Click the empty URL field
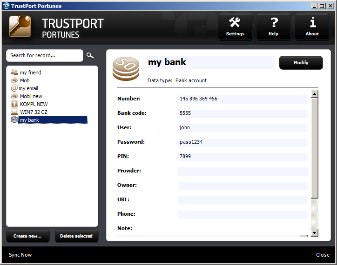The image size is (337, 265). tap(243, 200)
